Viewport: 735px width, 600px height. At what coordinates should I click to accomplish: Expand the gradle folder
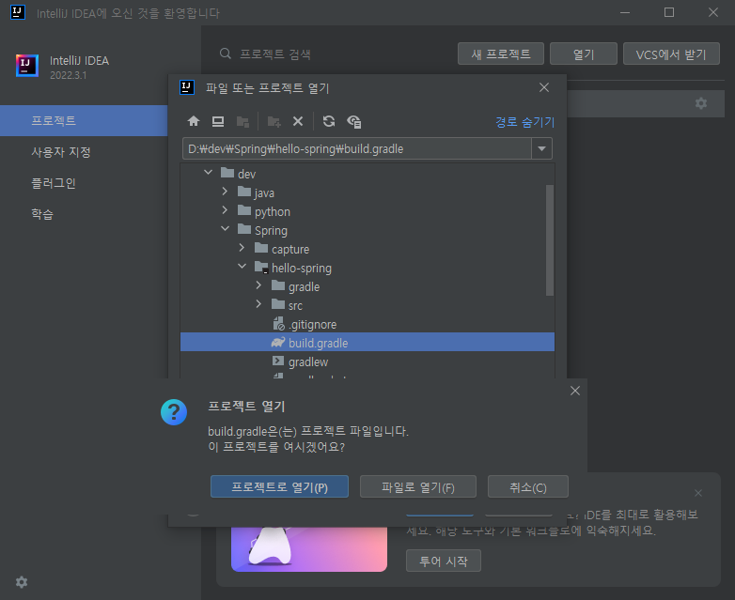[258, 285]
